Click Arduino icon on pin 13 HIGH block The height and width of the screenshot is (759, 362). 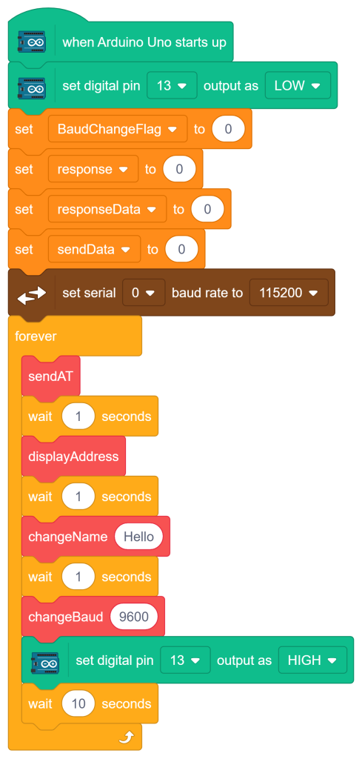click(x=45, y=660)
